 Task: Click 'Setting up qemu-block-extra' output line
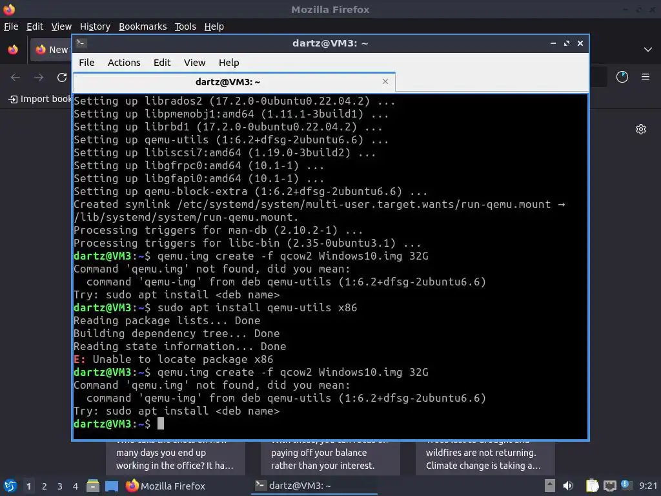250,191
